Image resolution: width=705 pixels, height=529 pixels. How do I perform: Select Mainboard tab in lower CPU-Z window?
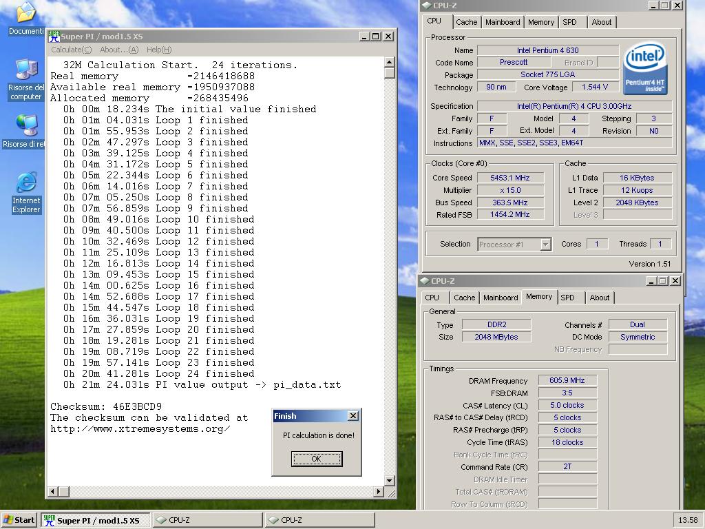(x=501, y=298)
